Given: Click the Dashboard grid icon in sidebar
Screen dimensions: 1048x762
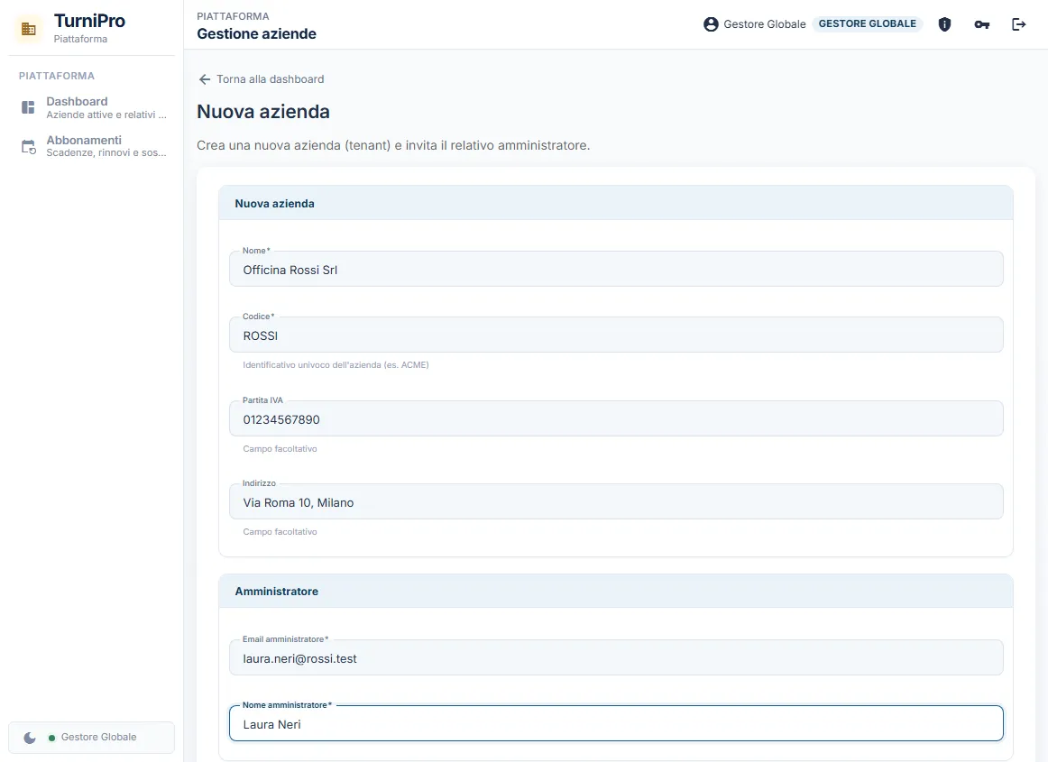Looking at the screenshot, I should click(x=28, y=107).
